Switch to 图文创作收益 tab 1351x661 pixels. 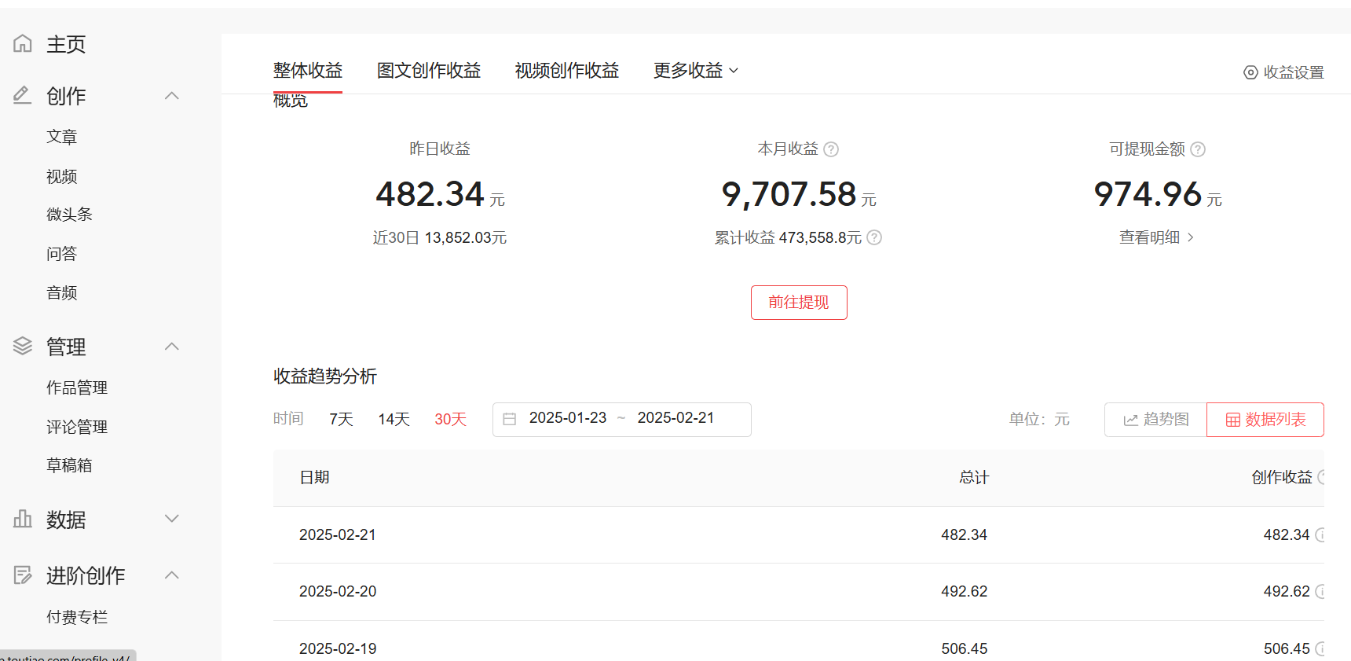429,71
